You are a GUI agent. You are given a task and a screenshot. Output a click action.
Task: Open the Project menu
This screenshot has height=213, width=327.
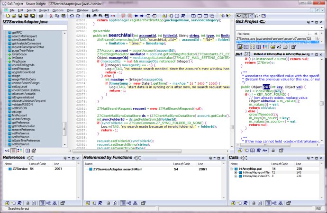(x=44, y=10)
